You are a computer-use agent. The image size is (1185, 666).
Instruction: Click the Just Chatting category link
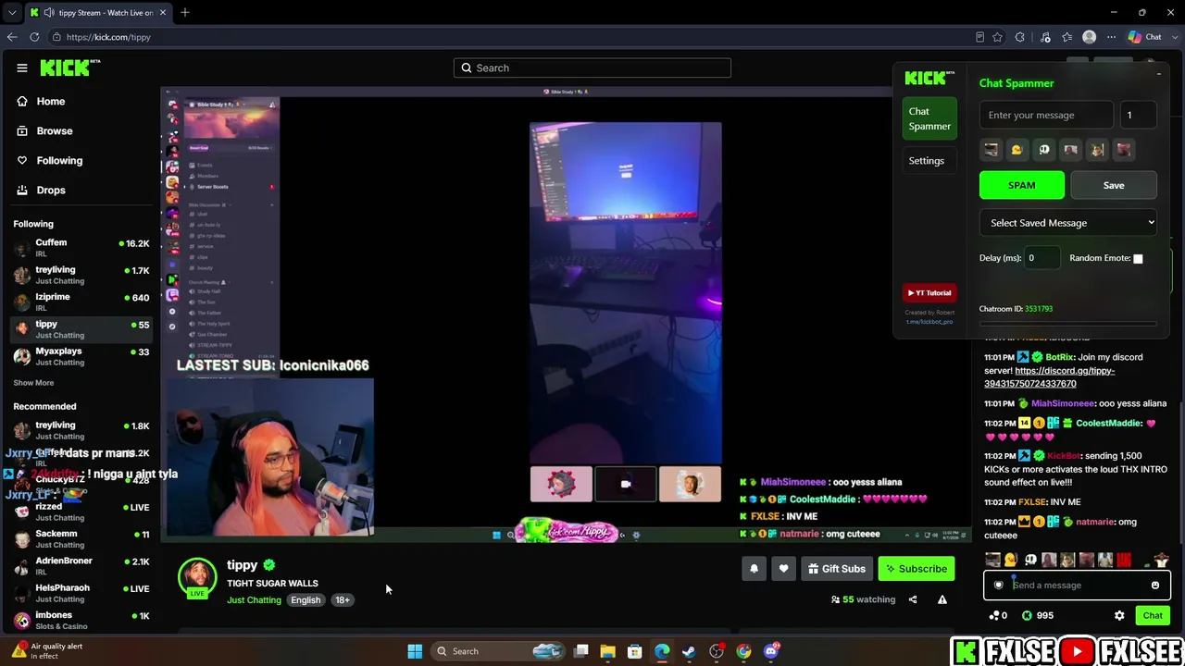coord(254,600)
